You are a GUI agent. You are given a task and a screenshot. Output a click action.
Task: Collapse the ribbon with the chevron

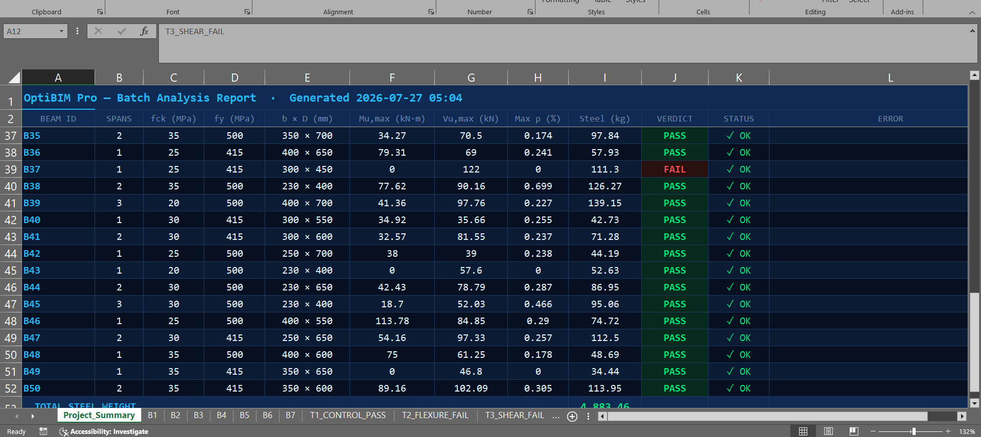click(x=972, y=12)
